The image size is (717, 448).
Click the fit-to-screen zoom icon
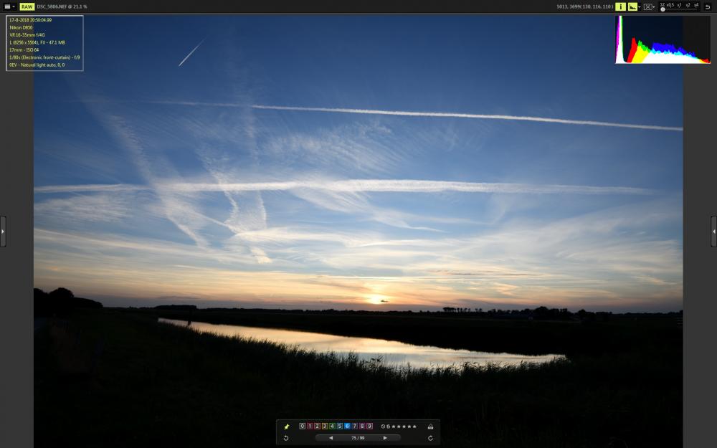pos(663,4)
